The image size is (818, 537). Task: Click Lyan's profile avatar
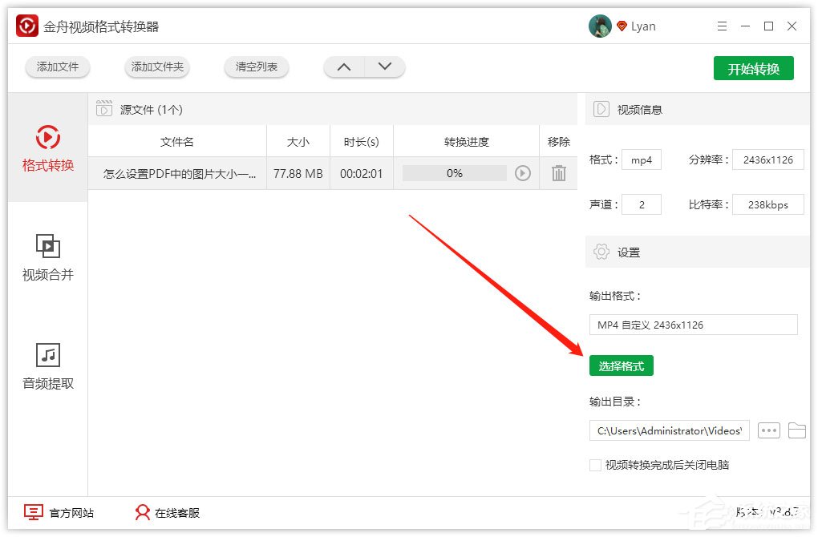point(600,25)
